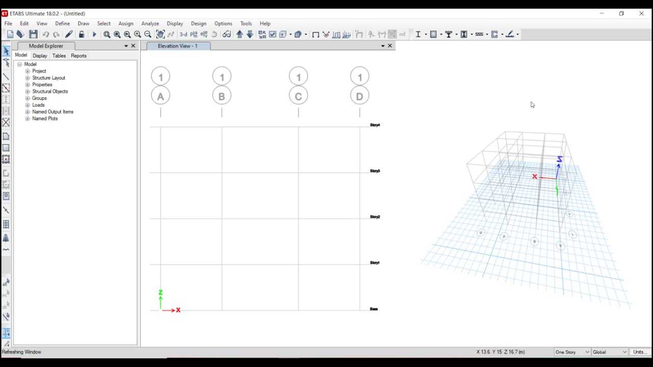Open the Assign menu
Screen dimensions: 653x367
(125, 23)
